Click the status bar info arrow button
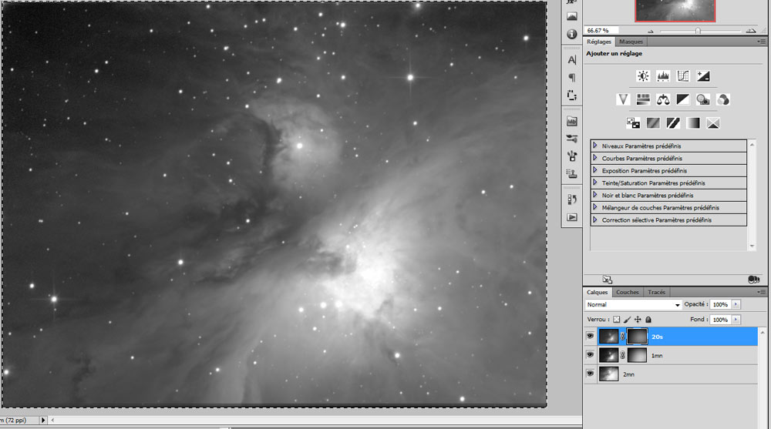771x429 pixels. [42, 421]
